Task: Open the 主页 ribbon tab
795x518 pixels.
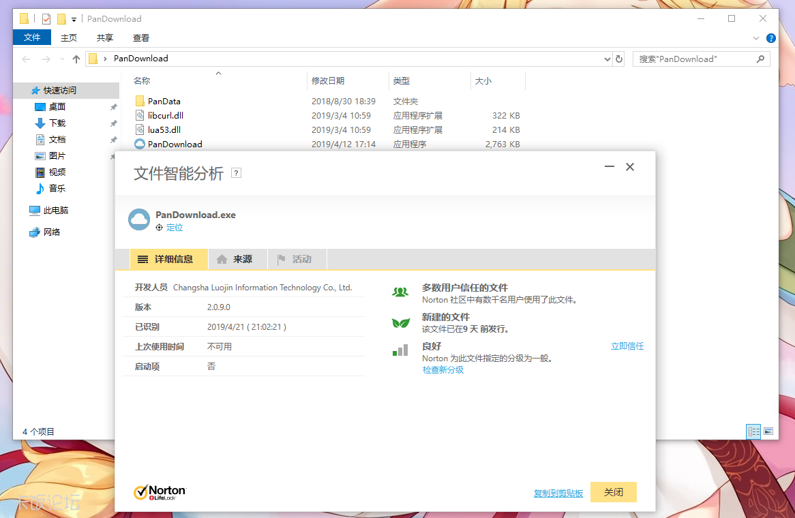Action: coord(68,38)
